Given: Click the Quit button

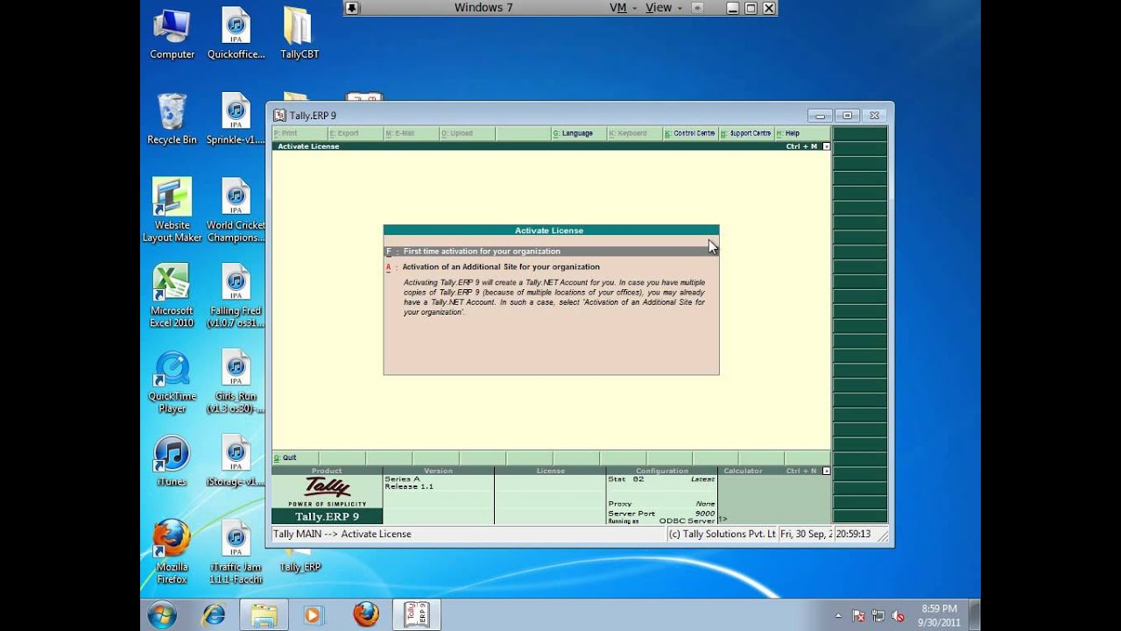Looking at the screenshot, I should click(x=294, y=457).
